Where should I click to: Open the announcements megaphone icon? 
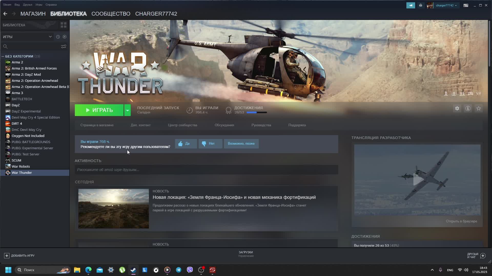[x=411, y=5]
